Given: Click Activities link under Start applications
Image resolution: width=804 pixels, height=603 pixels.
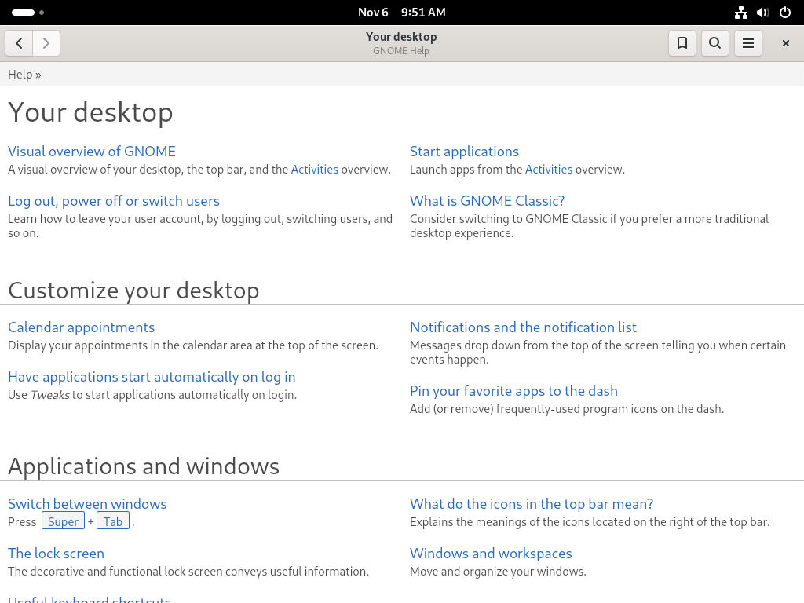Looking at the screenshot, I should pos(549,170).
